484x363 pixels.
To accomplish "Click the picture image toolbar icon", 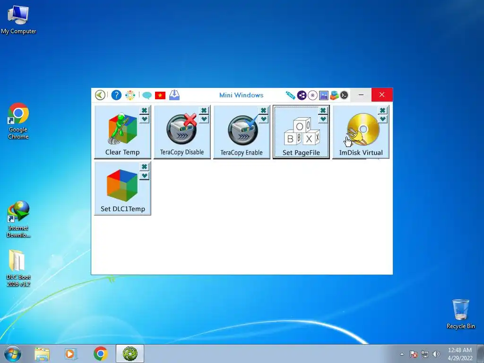I will coord(323,95).
